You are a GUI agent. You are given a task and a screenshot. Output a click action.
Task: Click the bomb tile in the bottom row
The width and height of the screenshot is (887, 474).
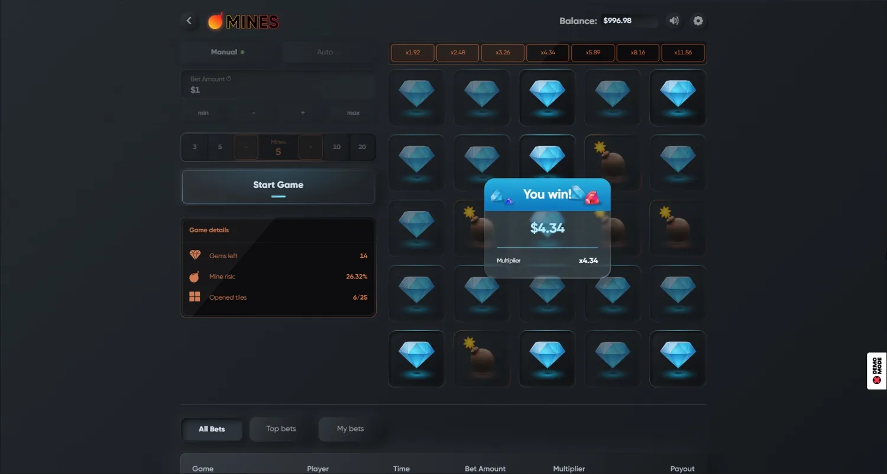click(481, 358)
